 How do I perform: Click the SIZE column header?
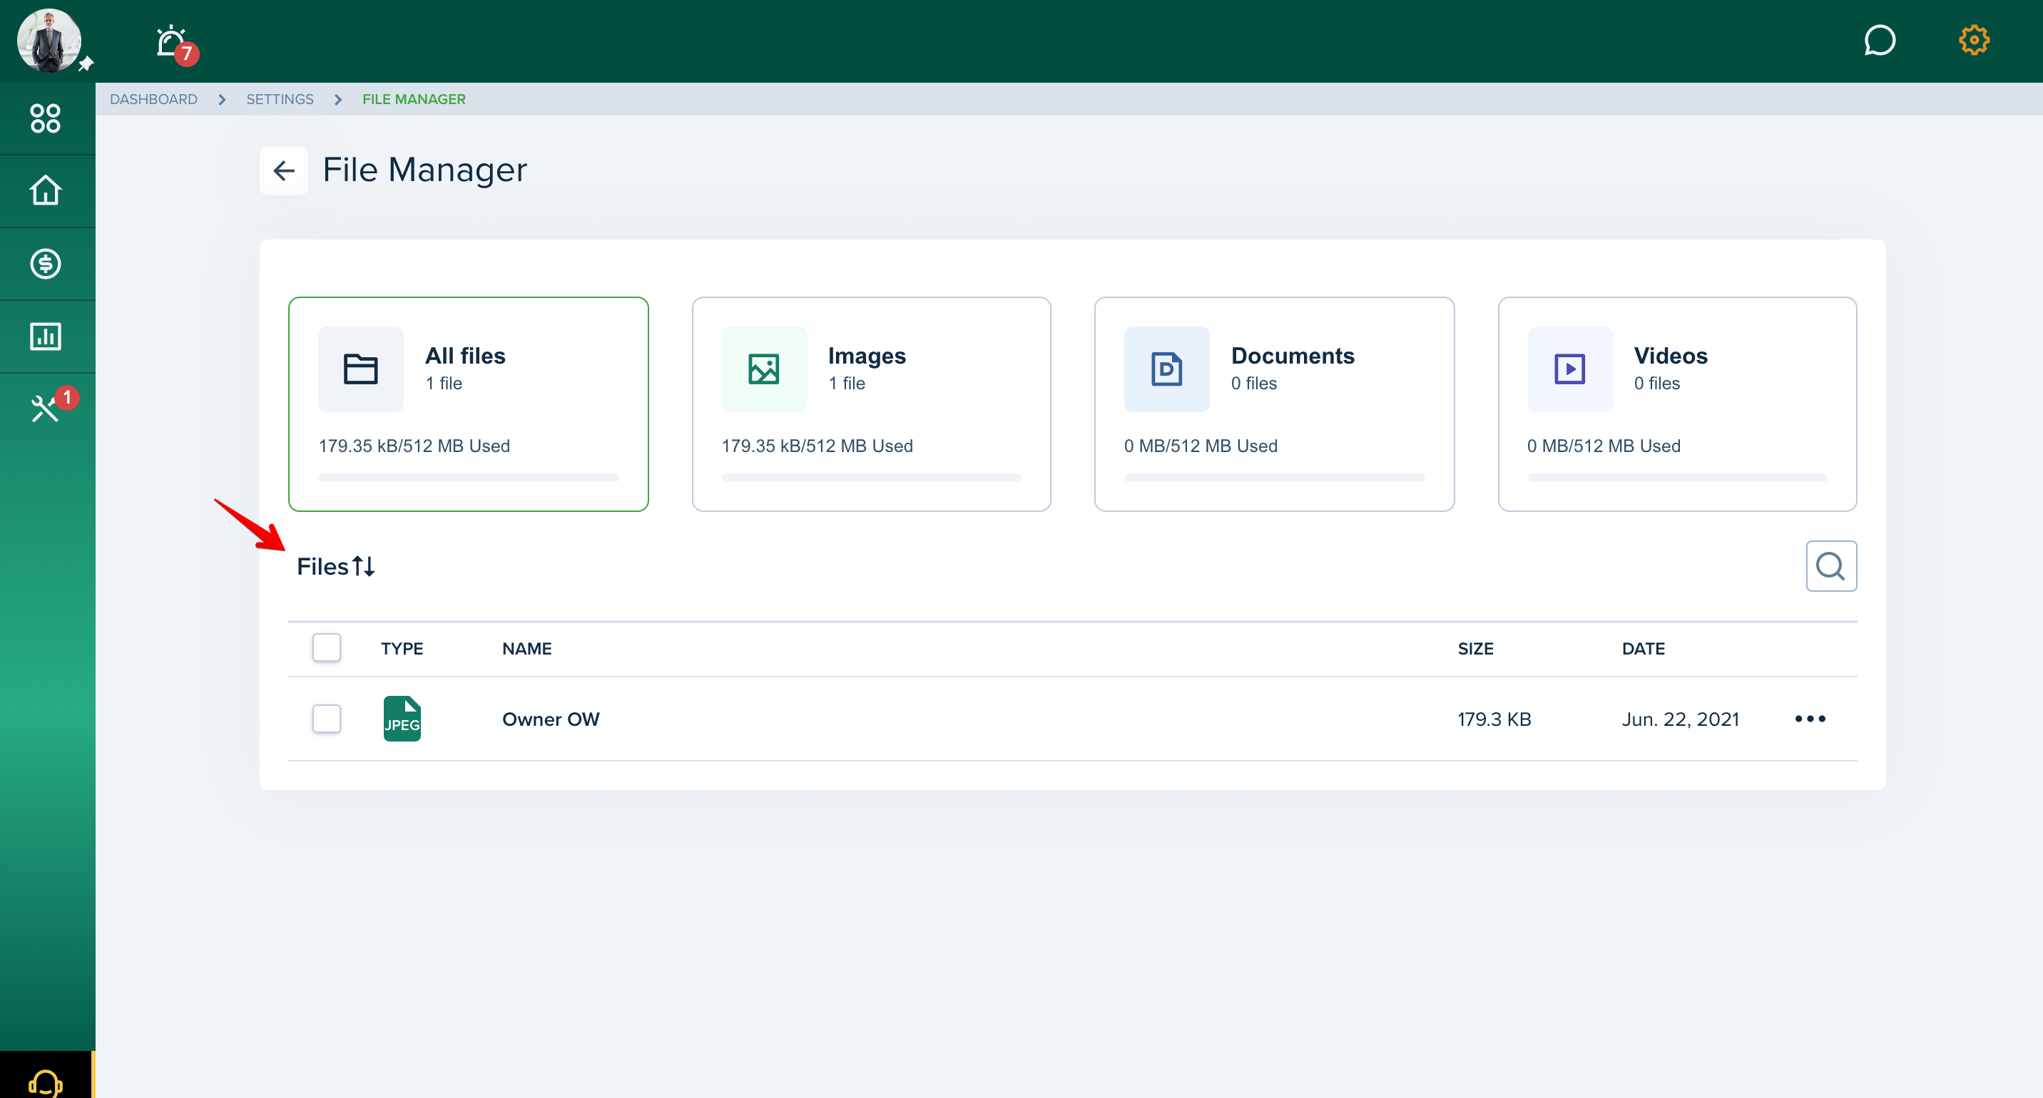[x=1475, y=649]
